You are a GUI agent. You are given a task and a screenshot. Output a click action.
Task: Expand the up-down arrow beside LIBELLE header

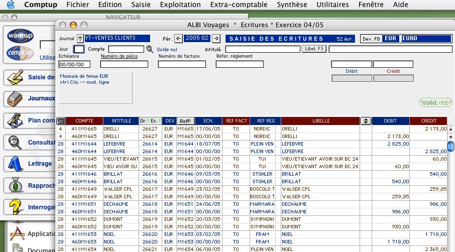(x=366, y=121)
